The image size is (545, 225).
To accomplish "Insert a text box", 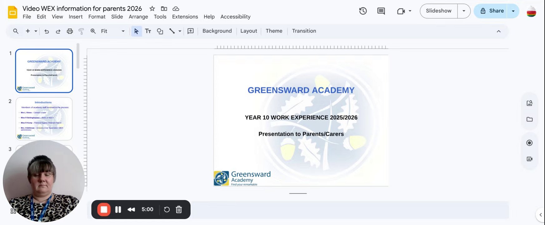I will click(x=148, y=31).
